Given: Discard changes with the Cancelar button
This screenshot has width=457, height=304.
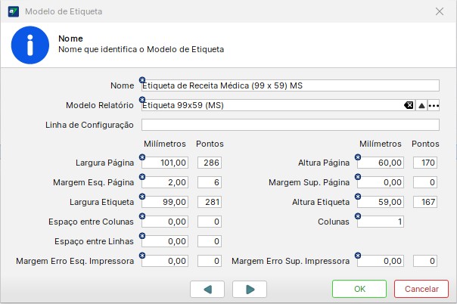Looking at the screenshot, I should coord(421,289).
